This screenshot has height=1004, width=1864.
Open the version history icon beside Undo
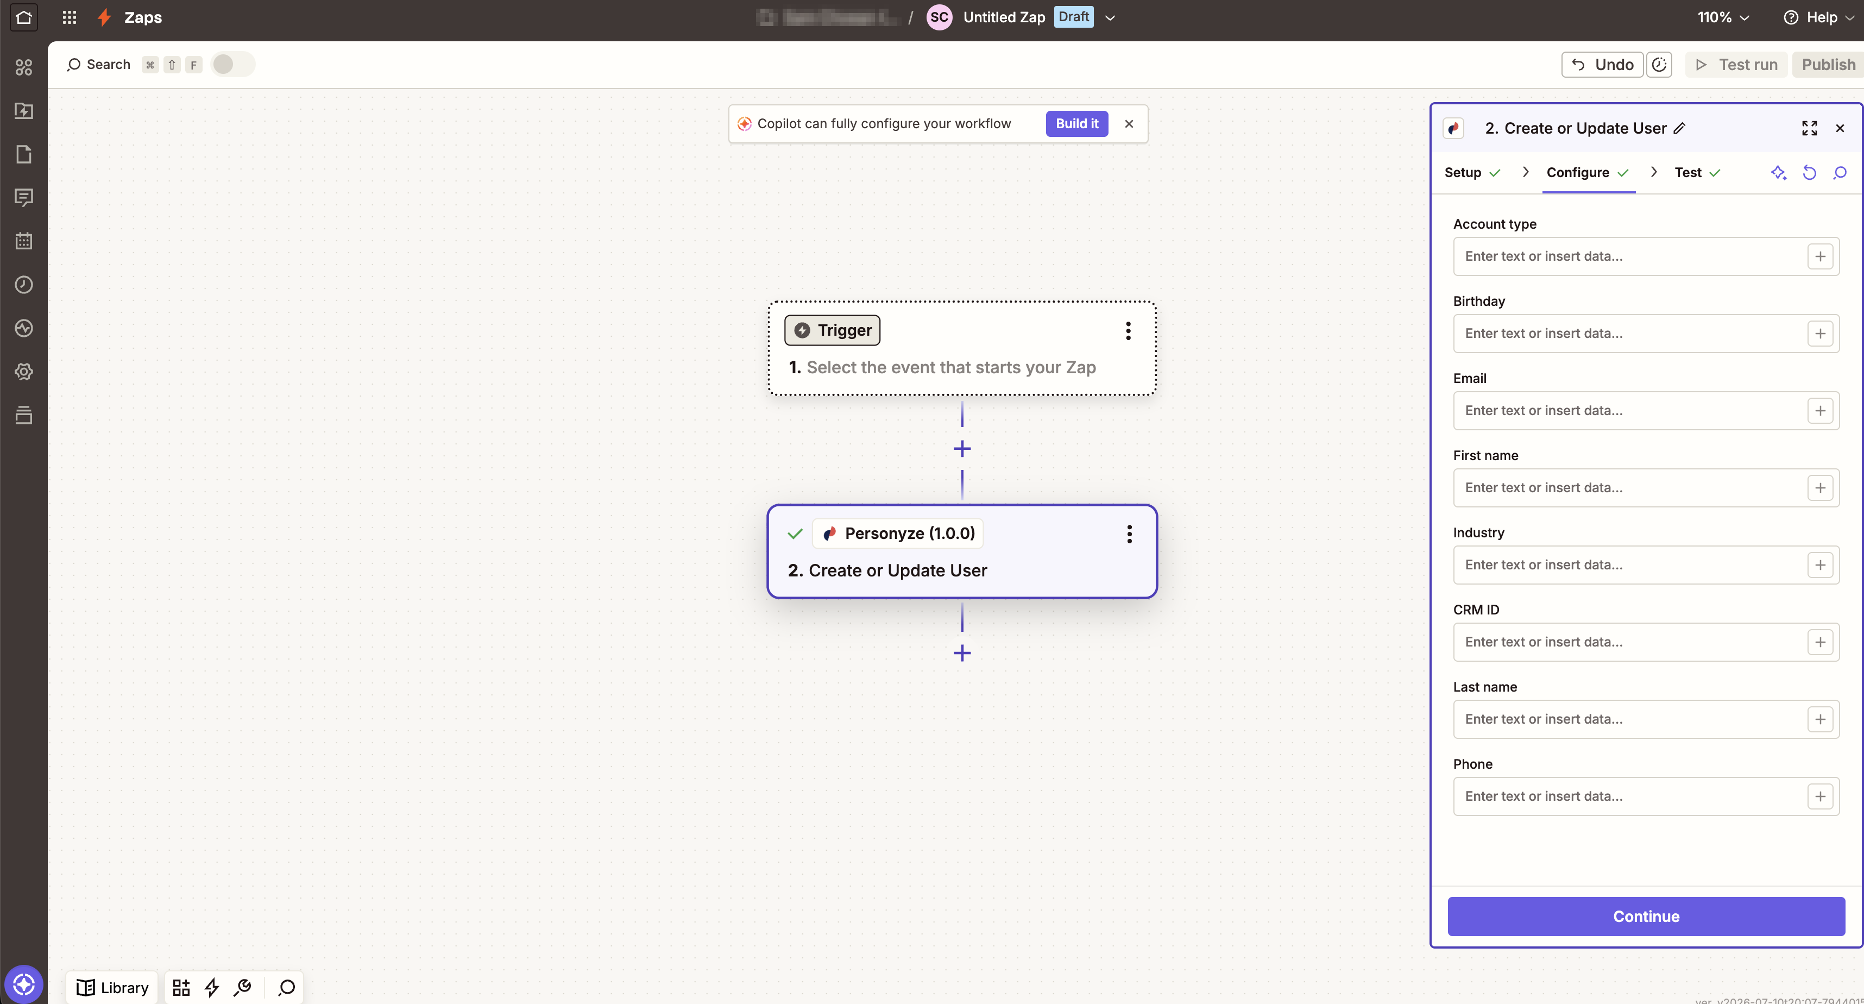[1659, 65]
